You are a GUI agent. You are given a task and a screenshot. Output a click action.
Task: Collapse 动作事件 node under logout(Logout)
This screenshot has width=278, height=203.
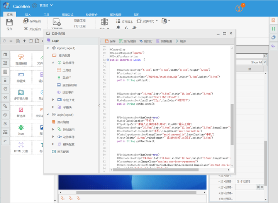pyautogui.click(x=53, y=63)
